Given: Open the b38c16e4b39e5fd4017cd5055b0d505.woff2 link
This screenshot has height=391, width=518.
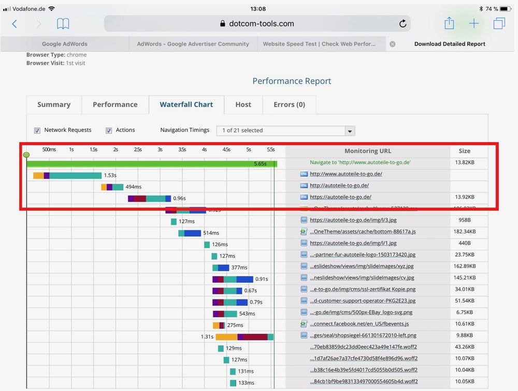Looking at the screenshot, I should pyautogui.click(x=364, y=370).
